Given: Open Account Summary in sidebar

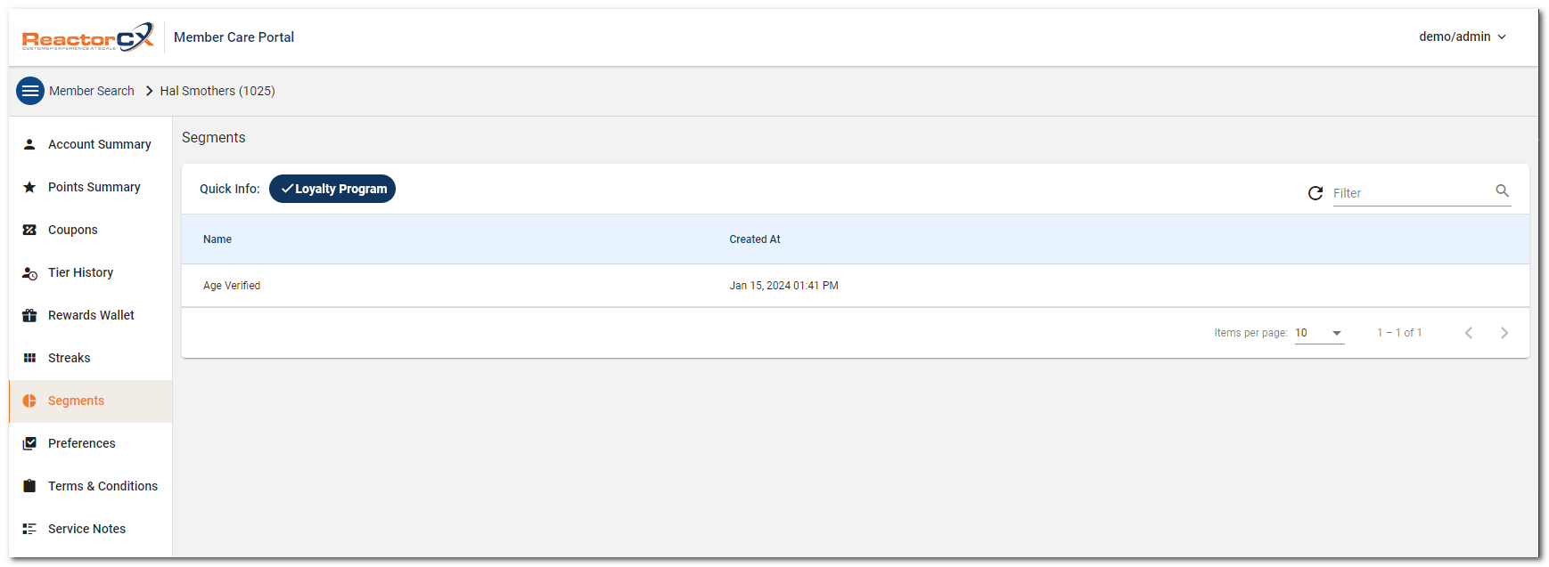Looking at the screenshot, I should point(99,144).
